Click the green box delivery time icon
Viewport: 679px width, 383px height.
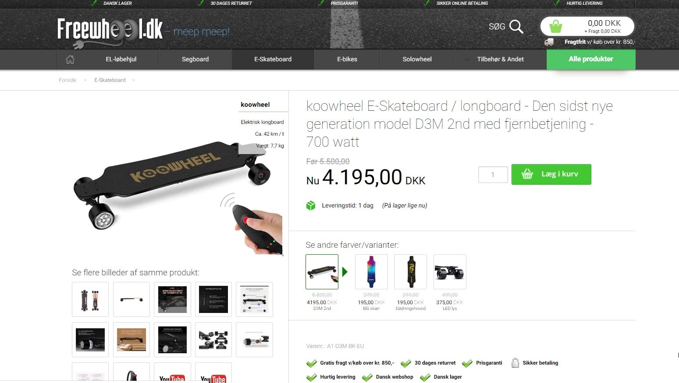tap(311, 205)
